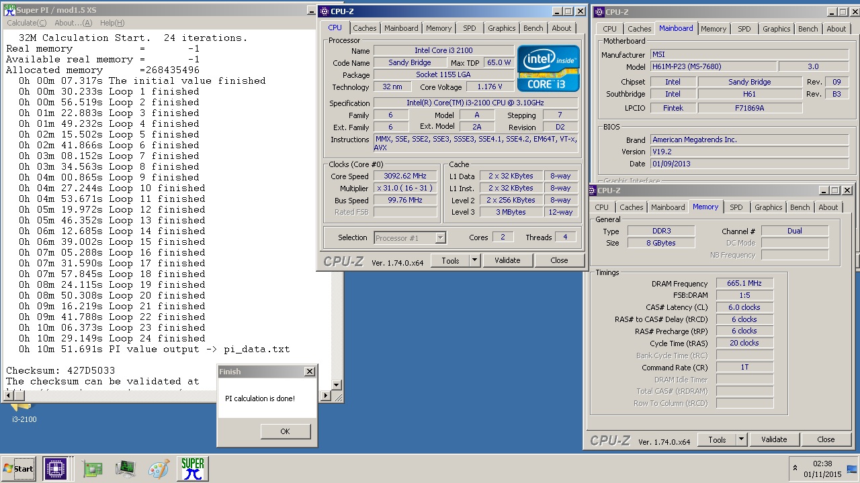Open SPD tab in the Mainboard CPU-Z window
This screenshot has width=860, height=483.
click(744, 29)
